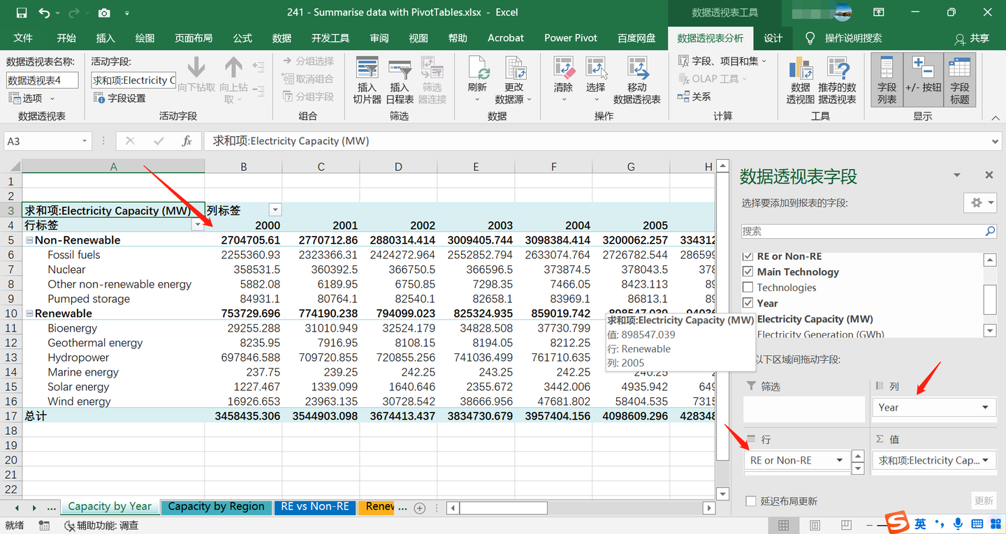This screenshot has height=534, width=1006.
Task: Uncheck the Year field checkbox
Action: click(x=748, y=303)
